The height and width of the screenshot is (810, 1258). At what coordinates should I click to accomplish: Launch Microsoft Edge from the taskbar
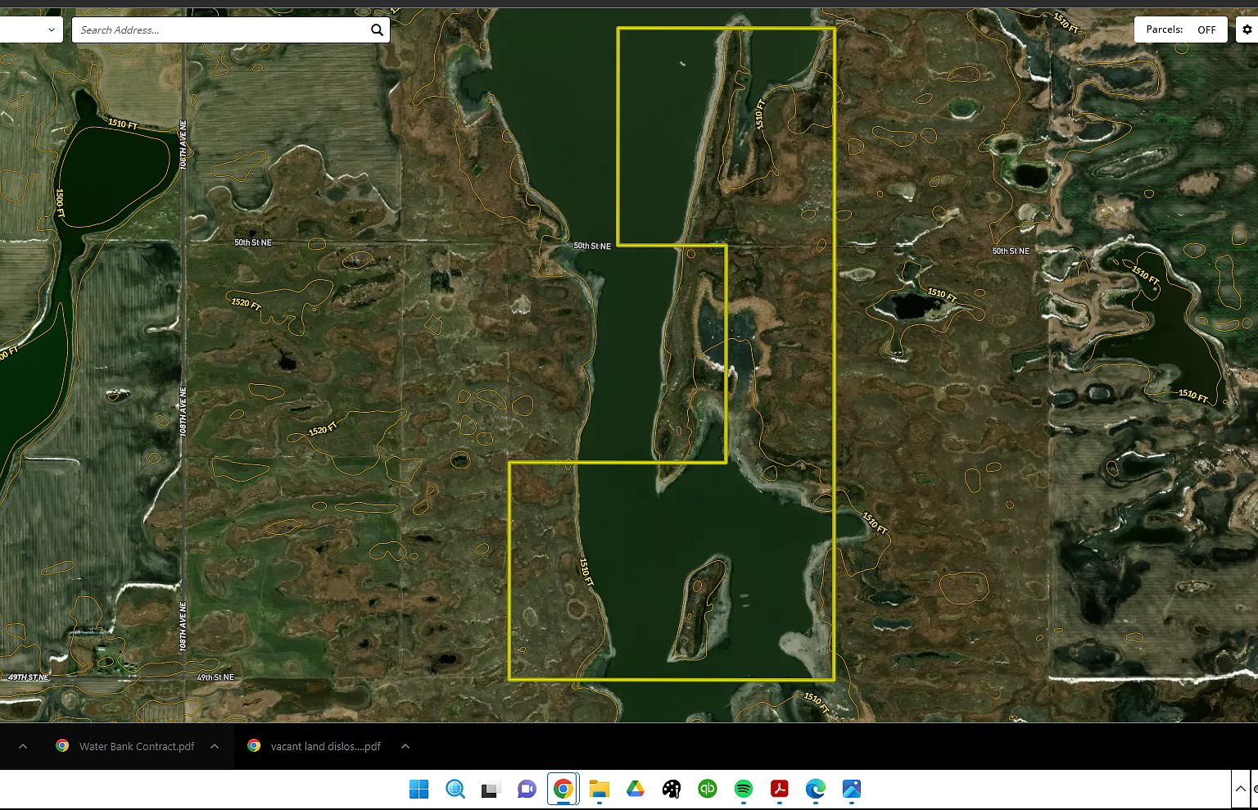815,789
